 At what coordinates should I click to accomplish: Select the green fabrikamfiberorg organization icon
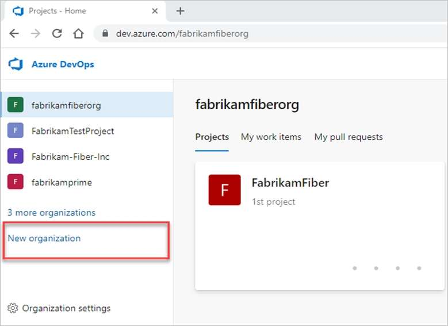click(x=15, y=105)
